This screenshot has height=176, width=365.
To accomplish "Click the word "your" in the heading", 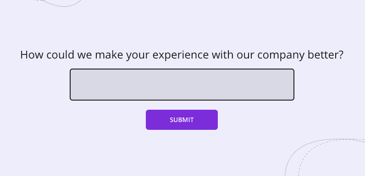I will [138, 56].
